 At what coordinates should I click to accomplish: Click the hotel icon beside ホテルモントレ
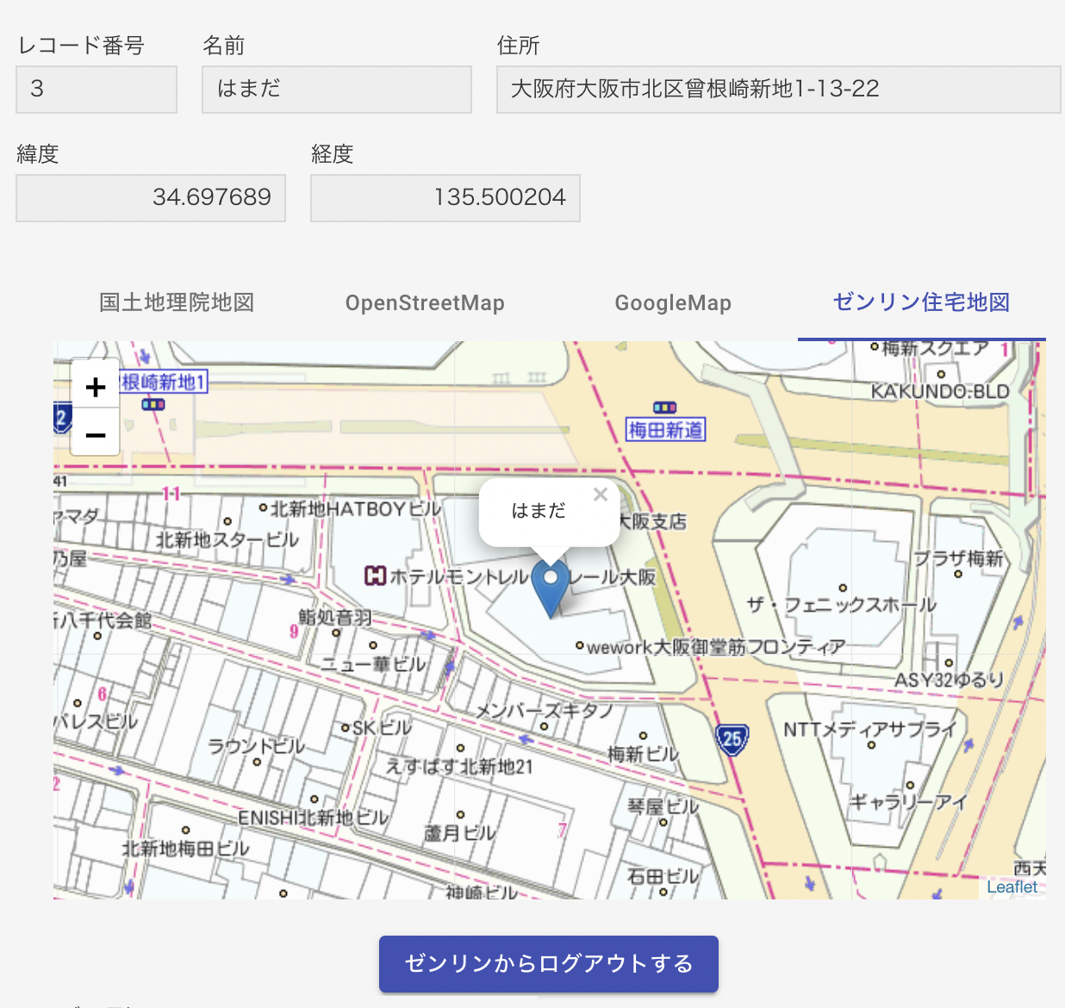[375, 576]
